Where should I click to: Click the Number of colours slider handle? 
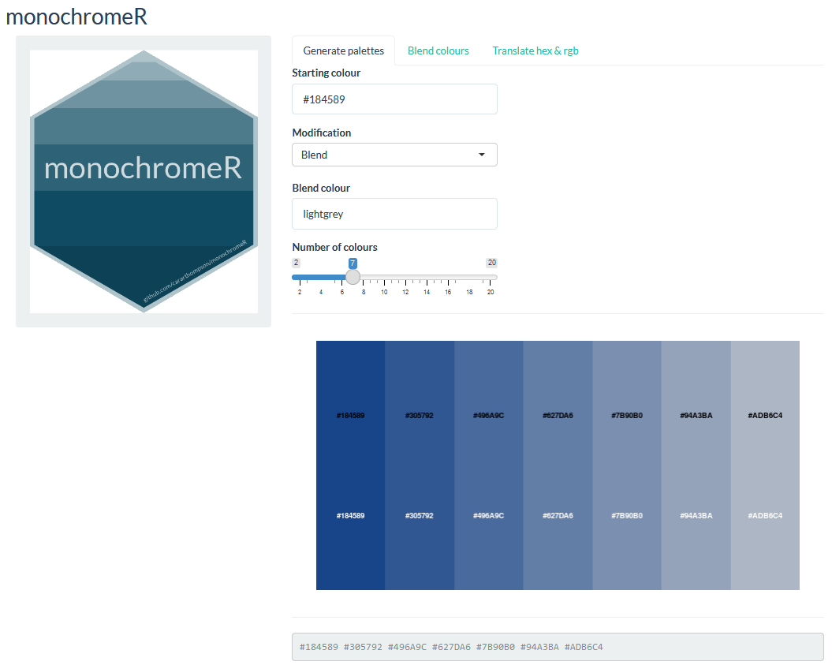[353, 277]
